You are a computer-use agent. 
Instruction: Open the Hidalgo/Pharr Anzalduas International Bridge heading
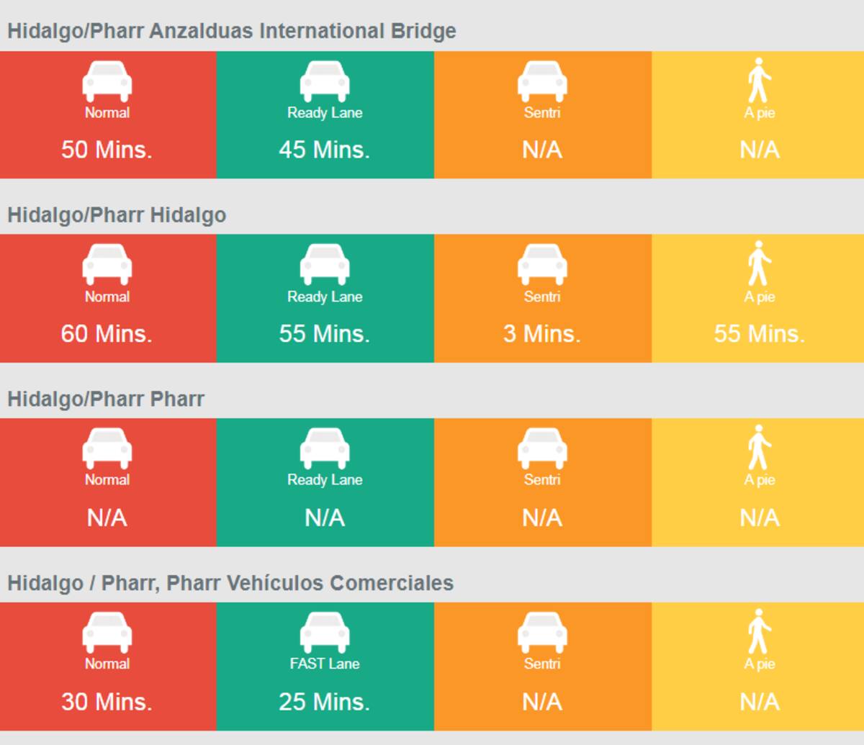(x=232, y=31)
